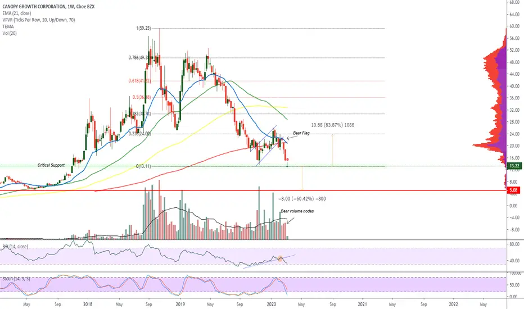This screenshot has height=309, width=524.
Task: Select the EMA (21, close) indicator legend
Action: coord(17,13)
